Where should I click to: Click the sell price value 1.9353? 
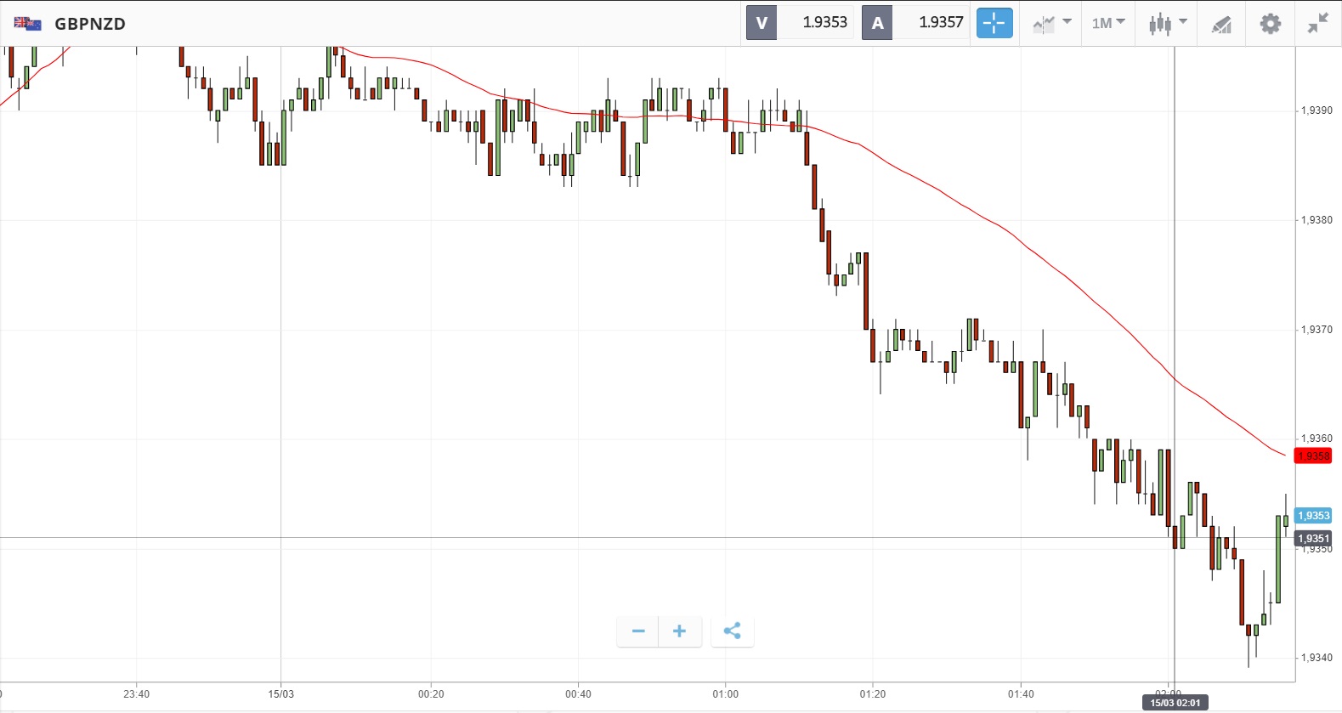[x=824, y=23]
